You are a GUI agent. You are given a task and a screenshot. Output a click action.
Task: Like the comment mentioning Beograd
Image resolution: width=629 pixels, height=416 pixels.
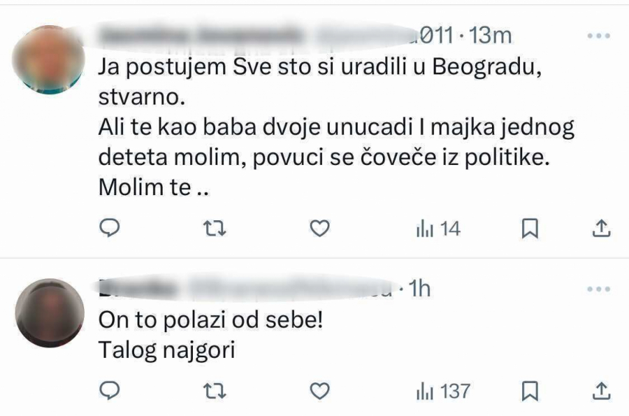[x=319, y=226]
